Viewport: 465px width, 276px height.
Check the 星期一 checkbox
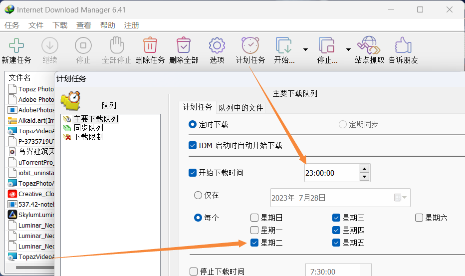click(254, 230)
